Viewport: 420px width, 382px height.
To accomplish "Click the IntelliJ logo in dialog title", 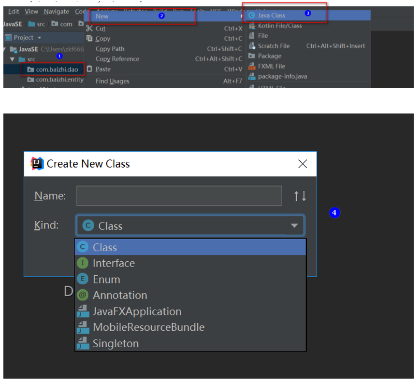I will click(37, 164).
